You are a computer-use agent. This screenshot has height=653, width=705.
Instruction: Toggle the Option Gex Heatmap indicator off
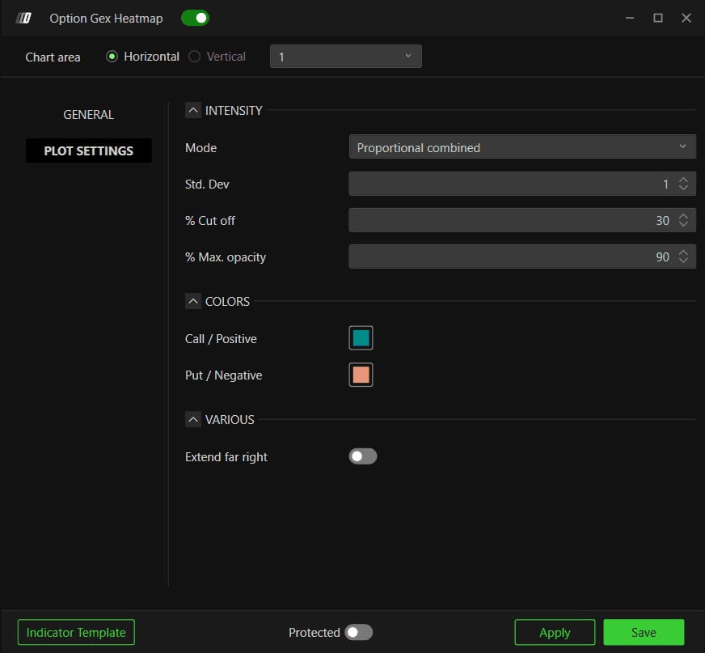195,18
